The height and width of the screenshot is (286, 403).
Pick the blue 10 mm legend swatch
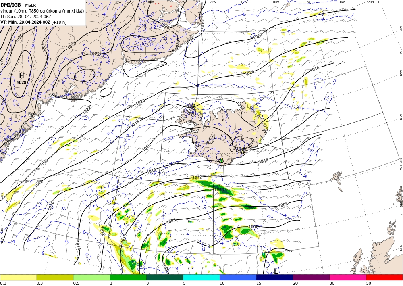(x=238, y=277)
